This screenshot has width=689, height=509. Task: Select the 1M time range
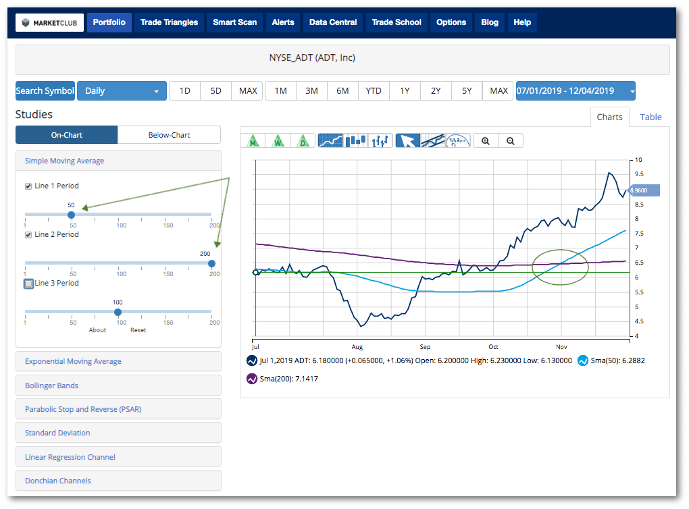pos(281,91)
